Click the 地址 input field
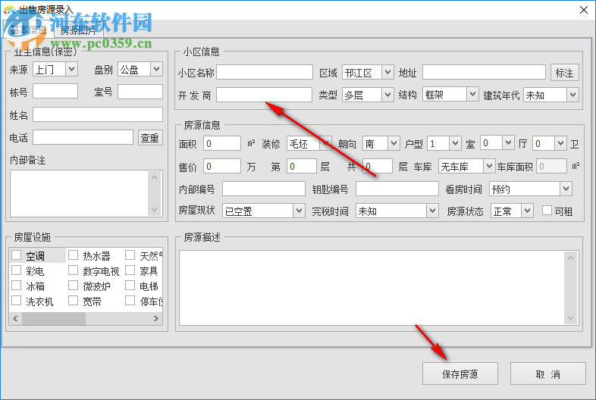This screenshot has width=596, height=400. (x=484, y=72)
